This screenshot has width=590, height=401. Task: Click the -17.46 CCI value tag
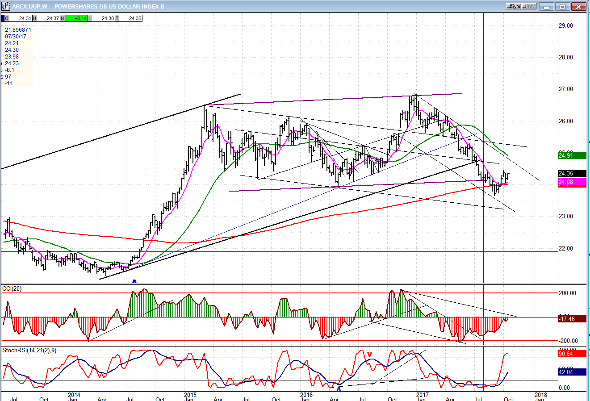pyautogui.click(x=572, y=319)
